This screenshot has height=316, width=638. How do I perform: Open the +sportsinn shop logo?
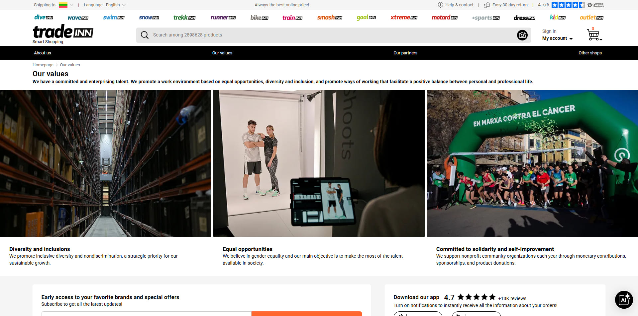point(486,18)
